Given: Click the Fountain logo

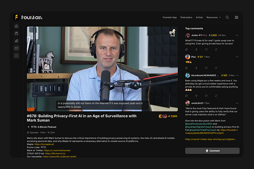Looking at the screenshot, I should point(28,17).
